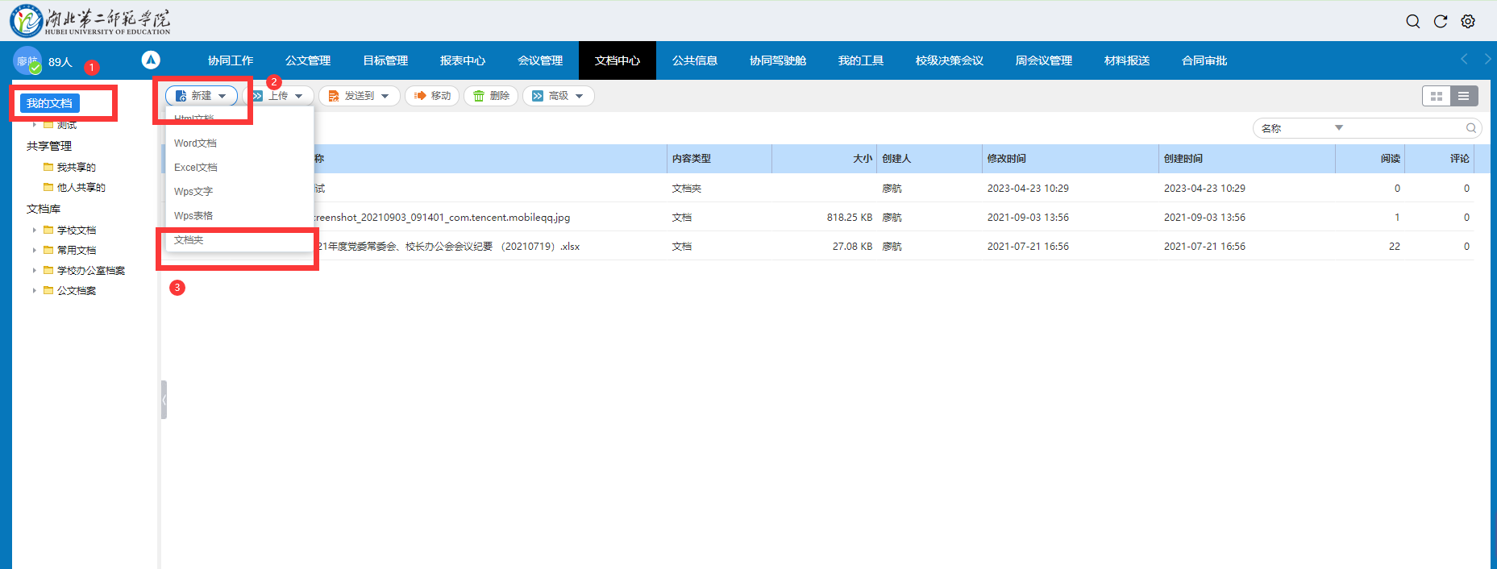Open the 发送到 dropdown
Viewport: 1497px width, 569px height.
point(359,96)
